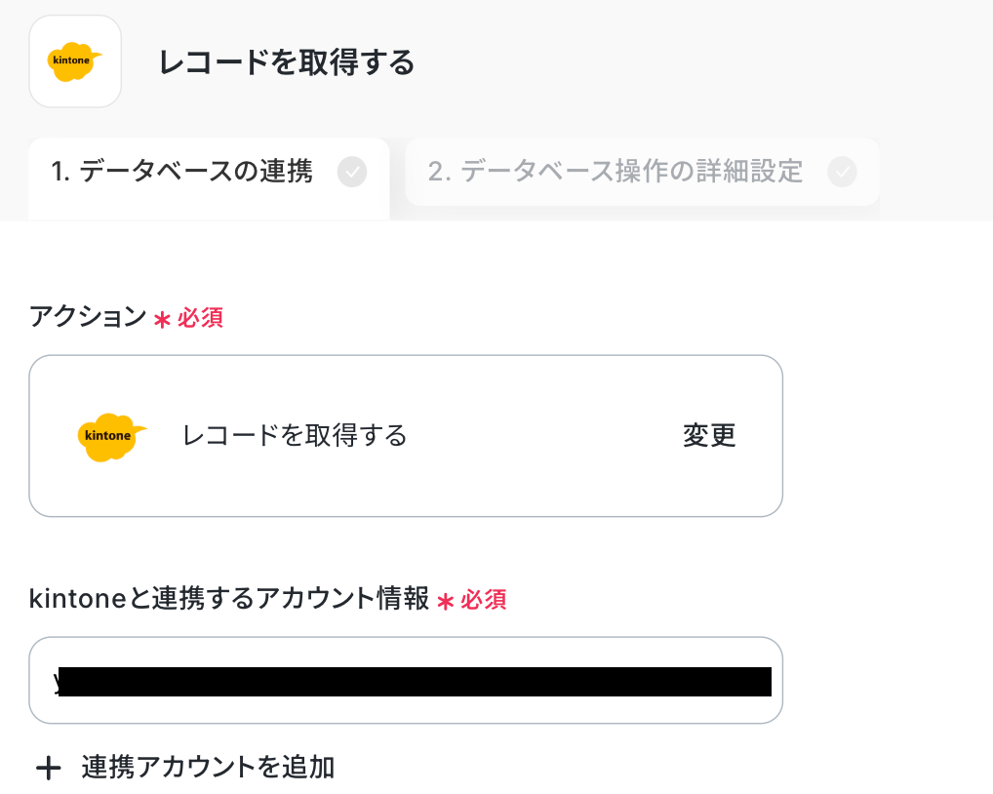Click the checkmark icon on データベース操作の詳細設定 tab
The height and width of the screenshot is (794, 993).
tap(842, 173)
